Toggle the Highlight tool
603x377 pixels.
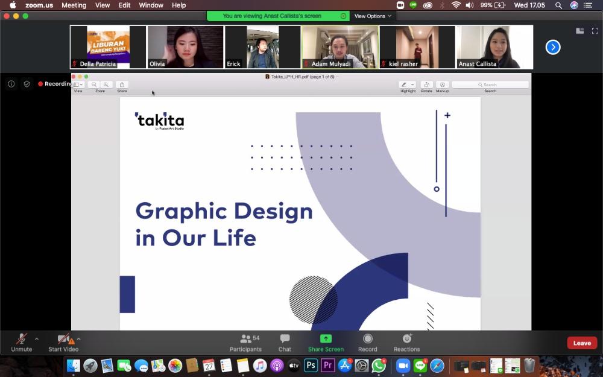[x=405, y=84]
